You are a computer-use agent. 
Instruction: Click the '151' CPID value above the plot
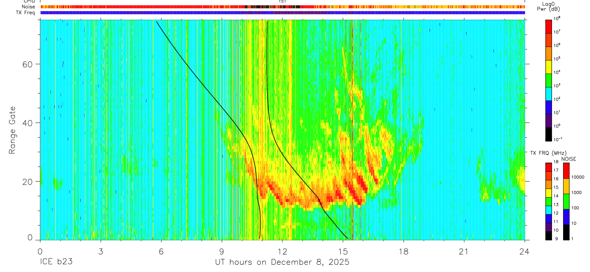coord(283,1)
